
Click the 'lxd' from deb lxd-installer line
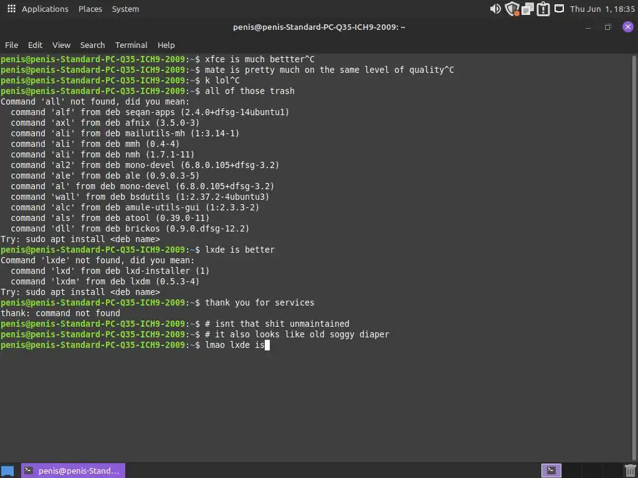[110, 271]
